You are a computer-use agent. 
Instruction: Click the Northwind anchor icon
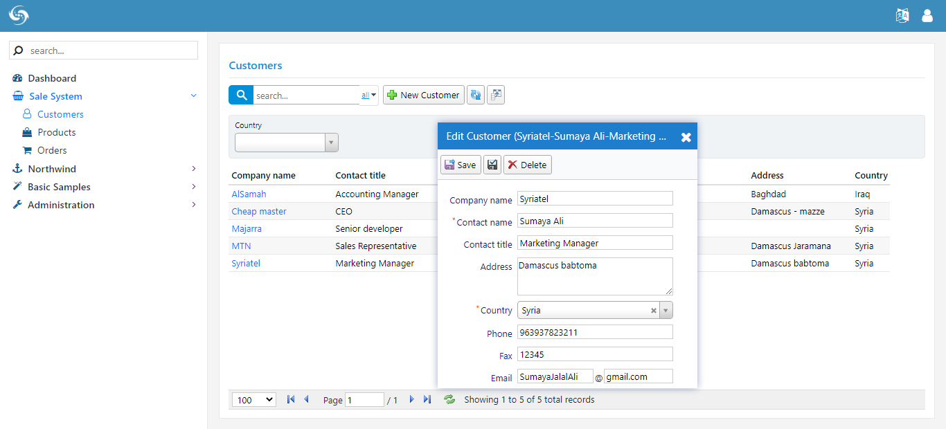pos(18,169)
